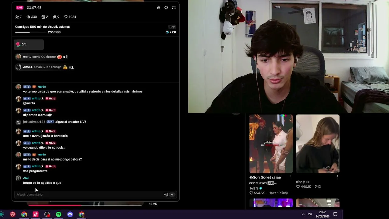Open TikTok from the taskbar
Image resolution: width=389 pixels, height=219 pixels.
point(36,214)
